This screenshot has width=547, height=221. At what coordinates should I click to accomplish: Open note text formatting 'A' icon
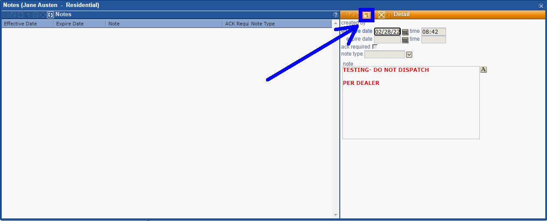(x=483, y=70)
